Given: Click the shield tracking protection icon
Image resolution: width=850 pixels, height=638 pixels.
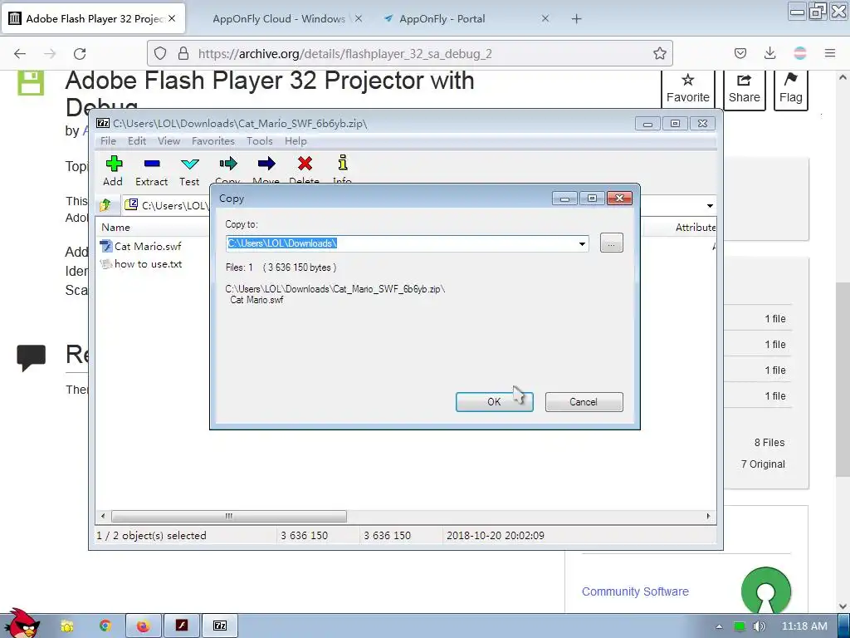Looking at the screenshot, I should pyautogui.click(x=160, y=53).
